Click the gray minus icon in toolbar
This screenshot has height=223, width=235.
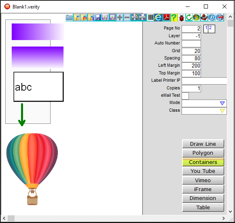click(127, 17)
